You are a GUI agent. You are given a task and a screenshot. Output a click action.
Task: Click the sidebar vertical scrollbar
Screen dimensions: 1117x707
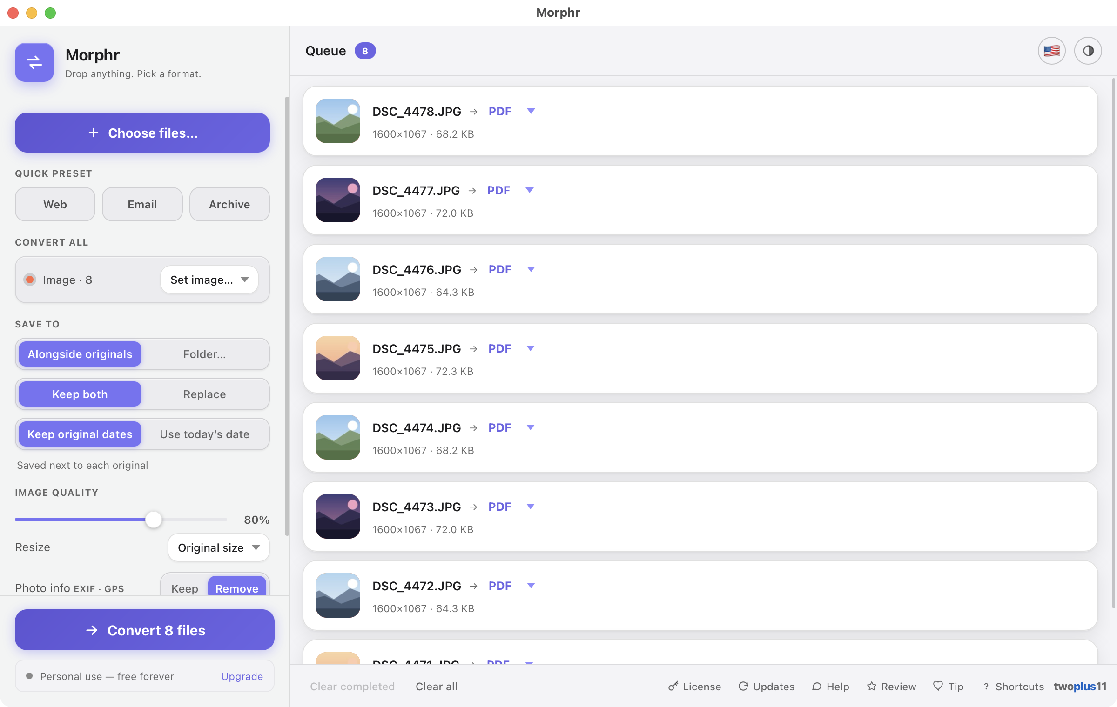(287, 316)
